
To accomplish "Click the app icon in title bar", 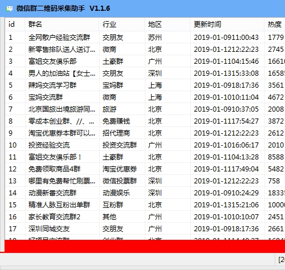I will (9, 9).
